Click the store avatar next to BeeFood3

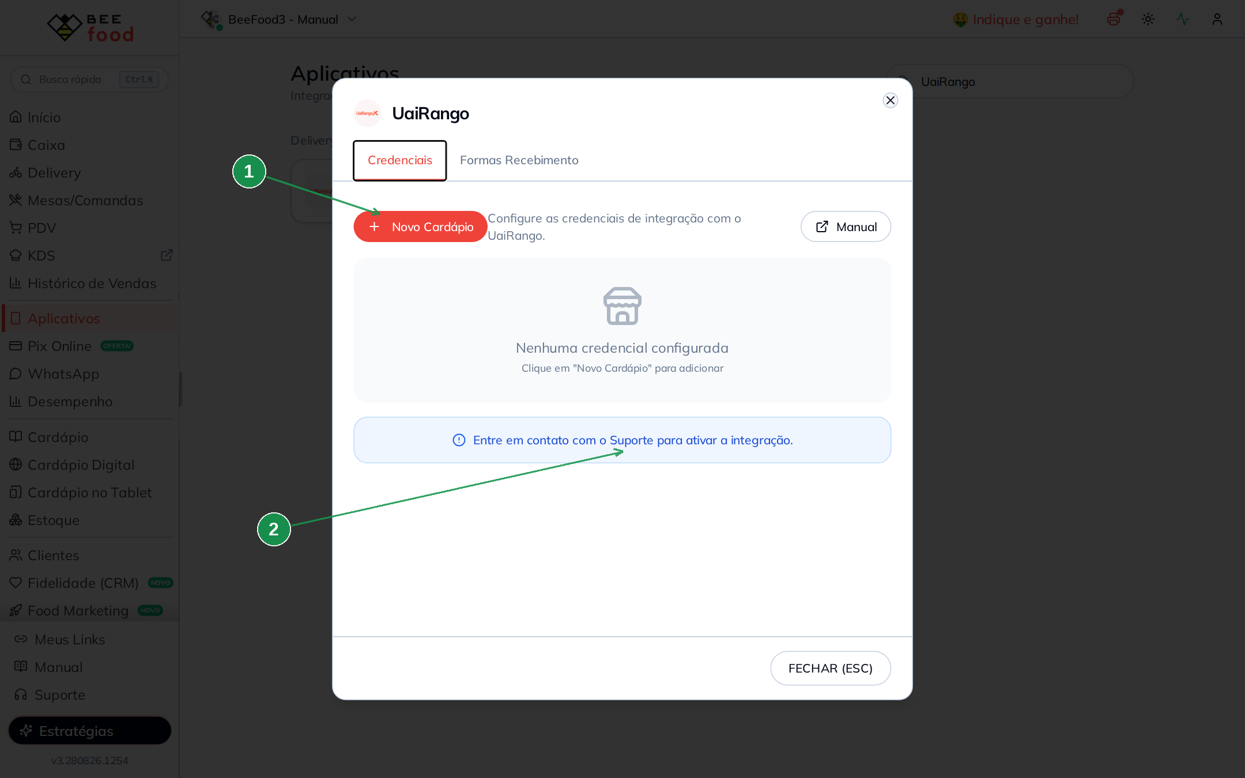point(211,20)
